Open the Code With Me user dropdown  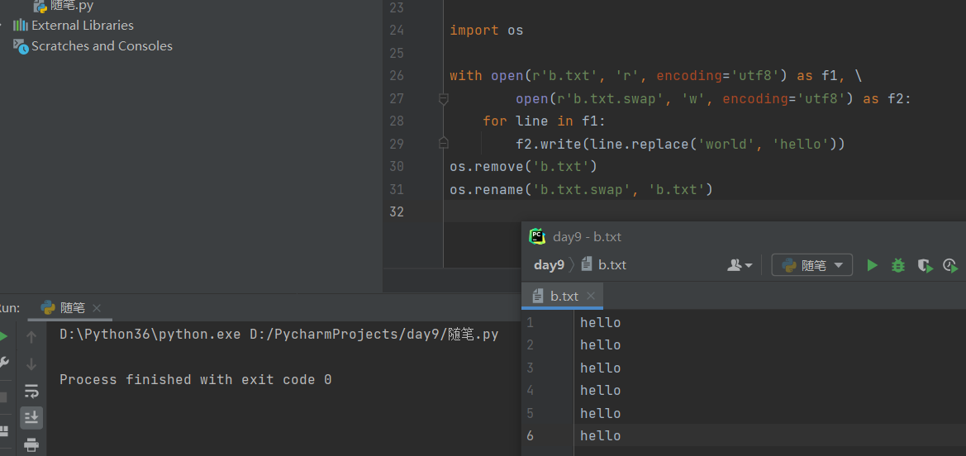click(740, 266)
